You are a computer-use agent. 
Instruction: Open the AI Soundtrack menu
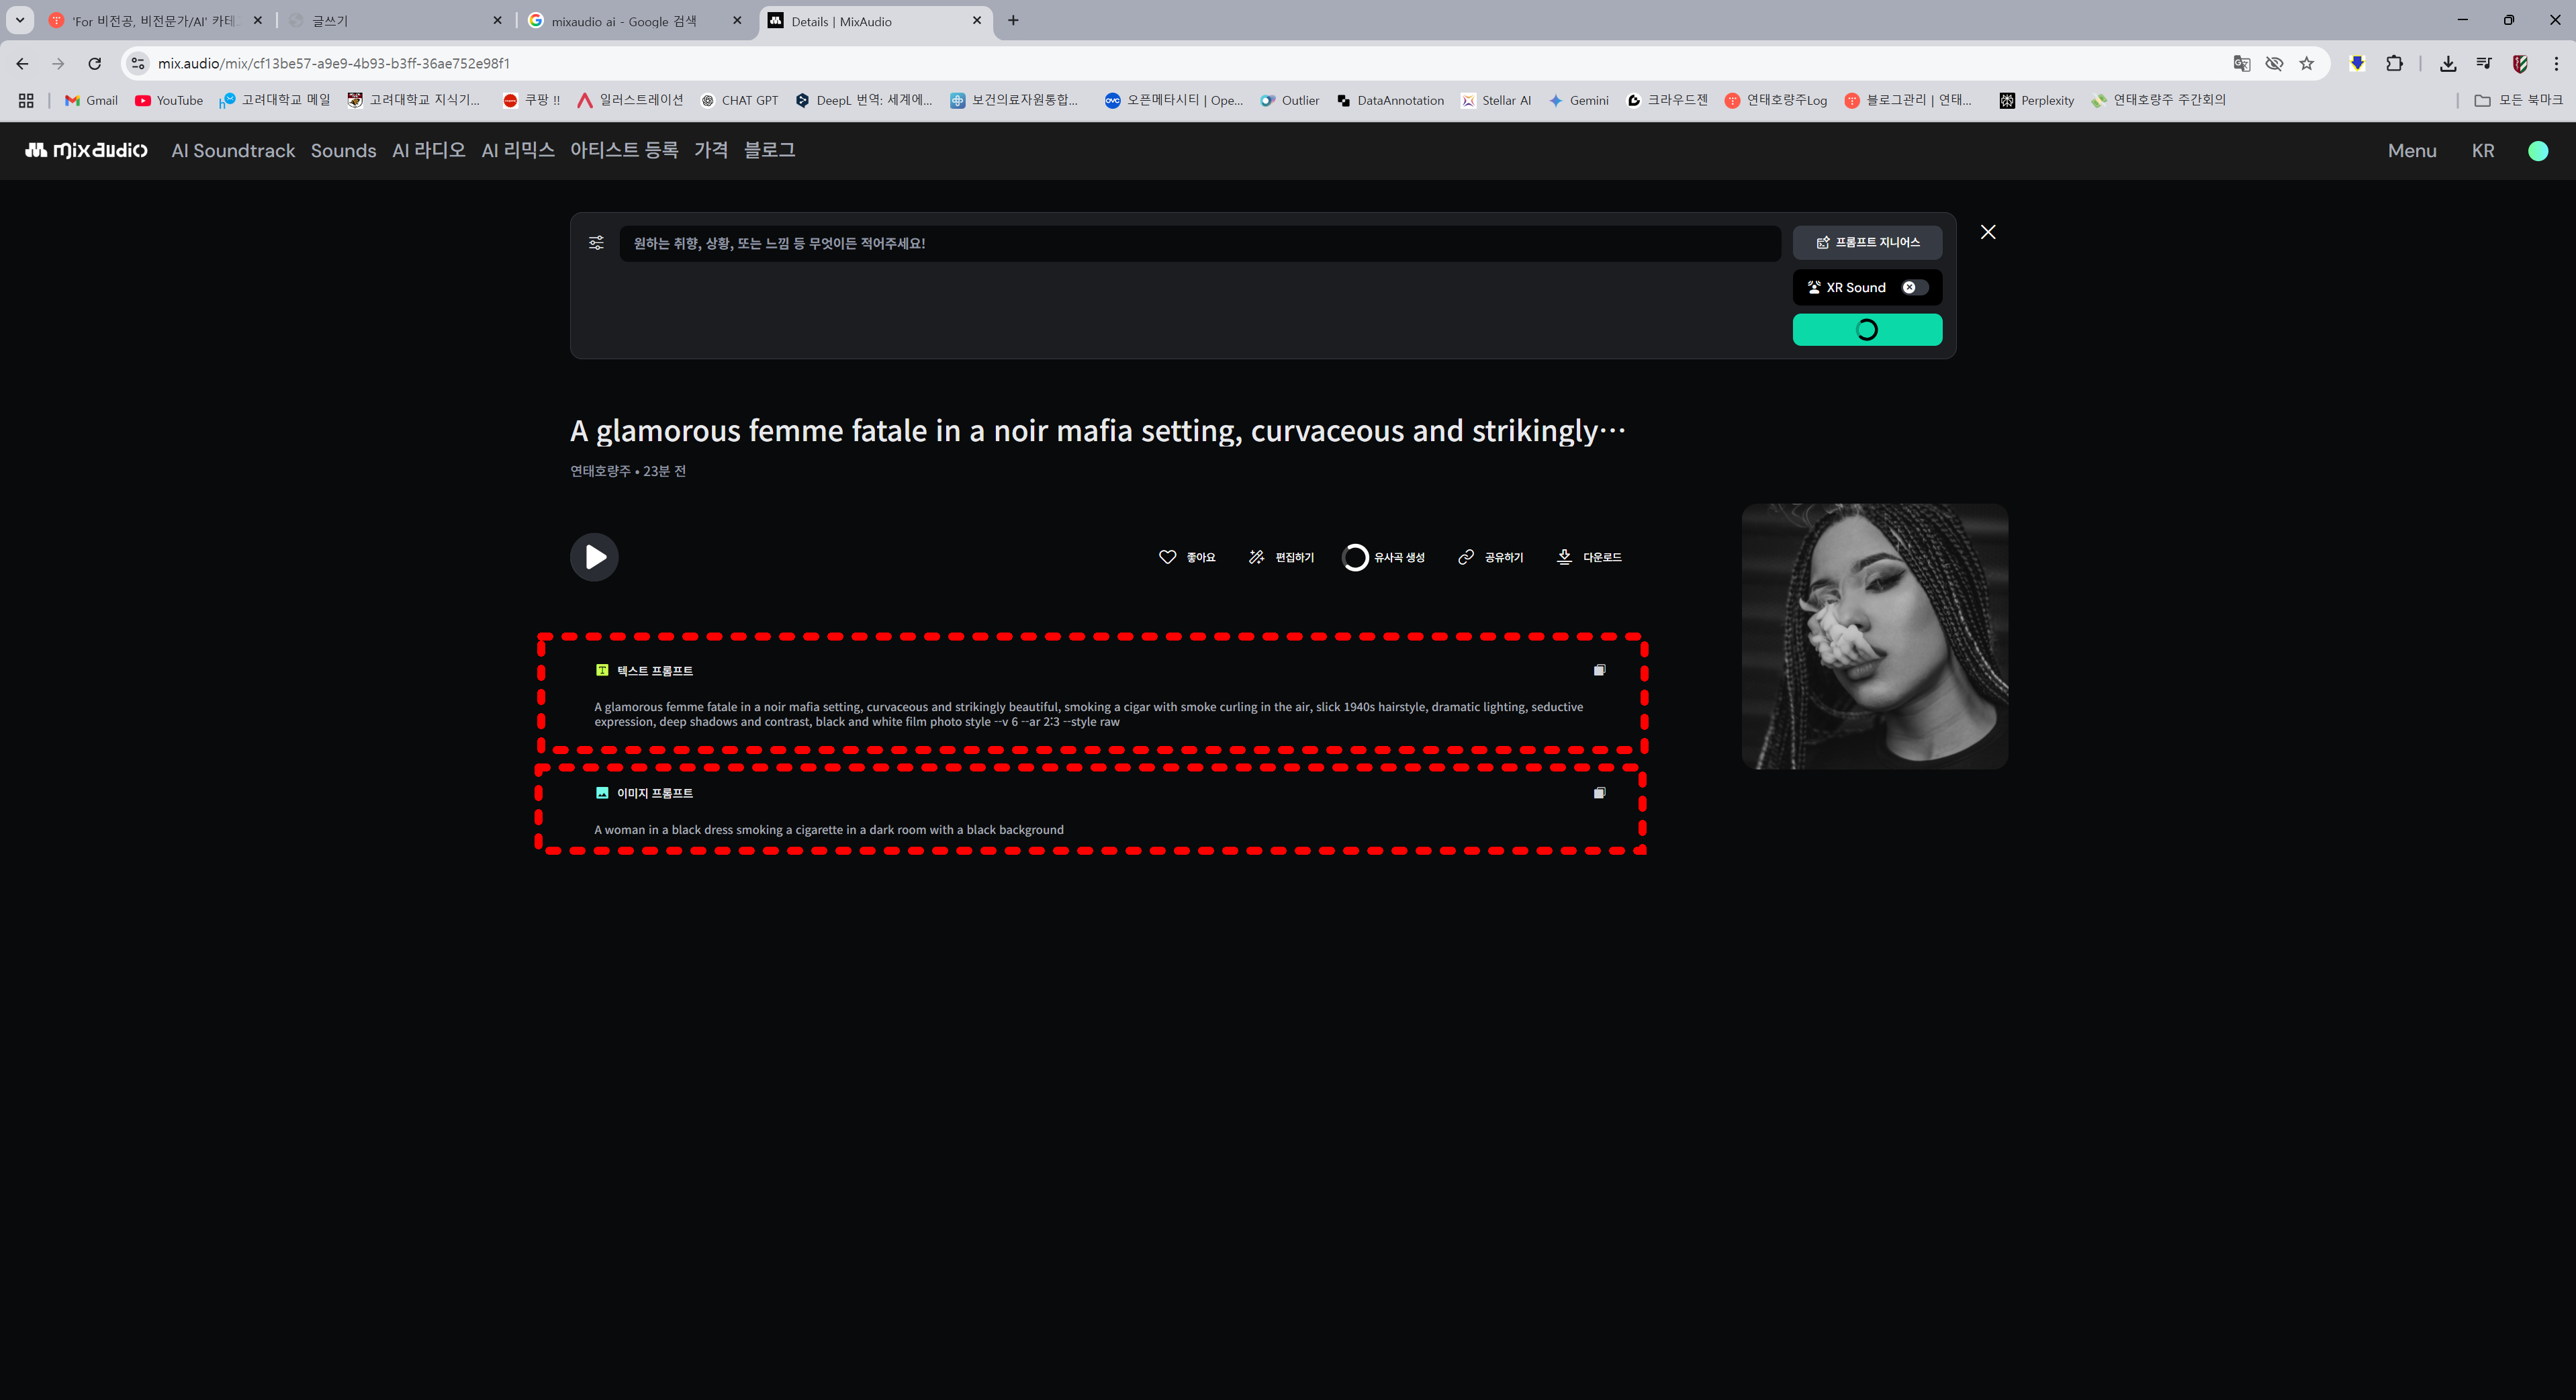(x=233, y=151)
